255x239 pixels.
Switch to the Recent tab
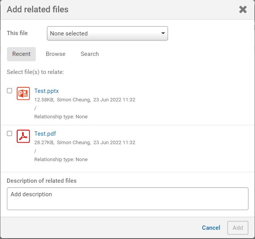21,54
